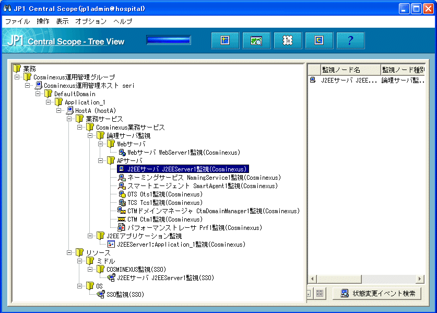
Task: Click the host icon beside Cosminexus運用管理ホスト seri
Action: (x=39, y=85)
